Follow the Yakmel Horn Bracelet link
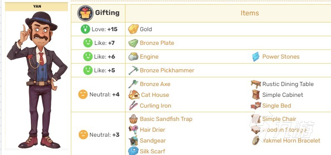The height and width of the screenshot is (155, 331). (291, 140)
